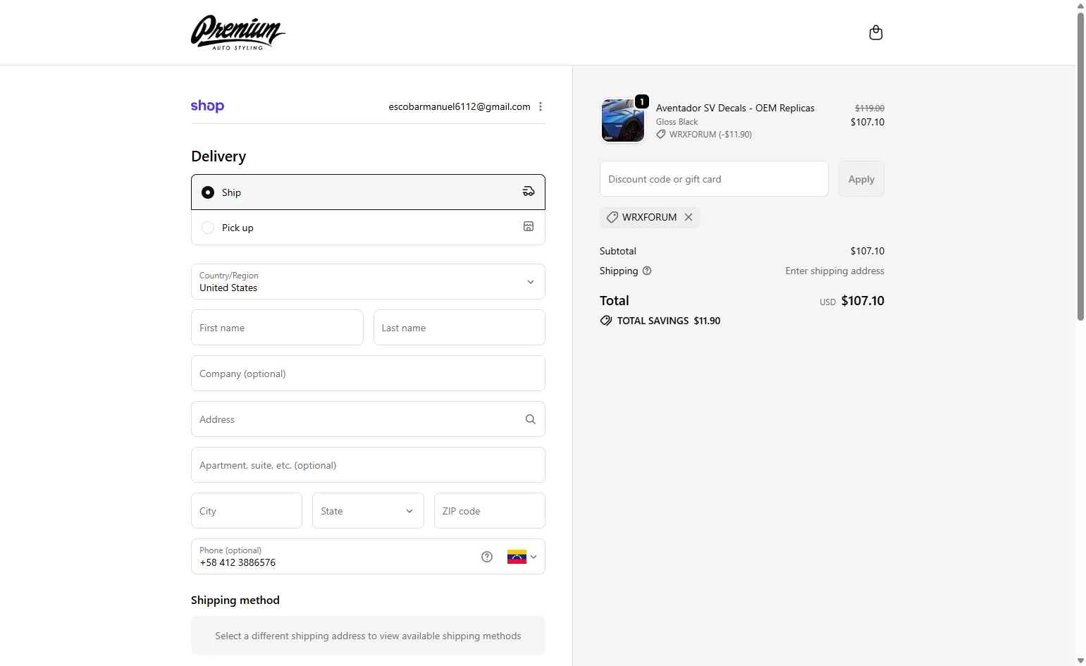
Task: Focus the City field
Action: pos(247,511)
